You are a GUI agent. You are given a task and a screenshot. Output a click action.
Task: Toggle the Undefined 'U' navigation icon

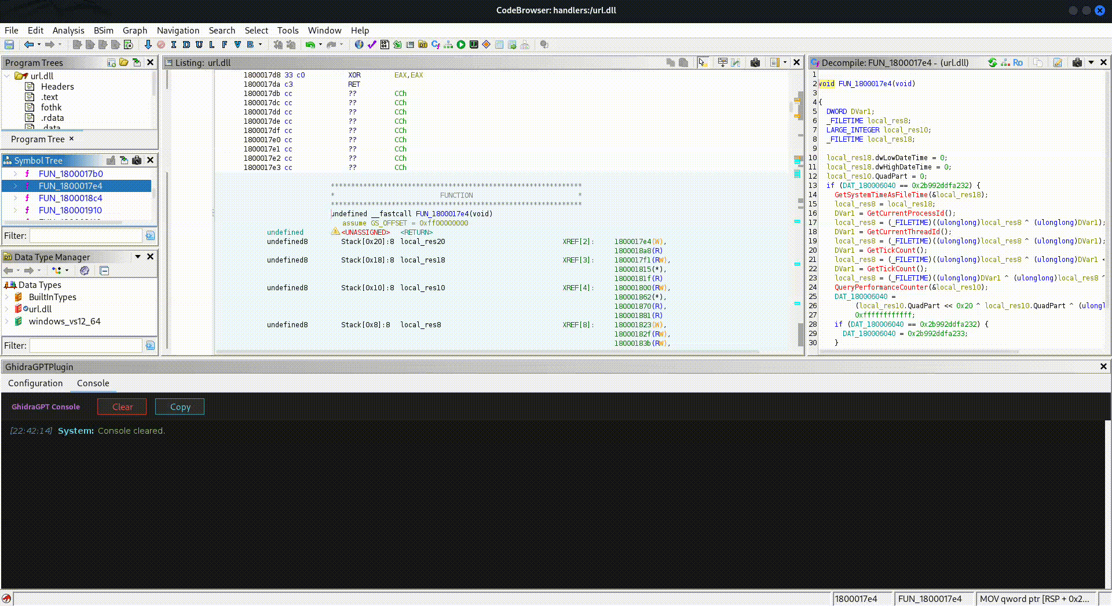[199, 45]
